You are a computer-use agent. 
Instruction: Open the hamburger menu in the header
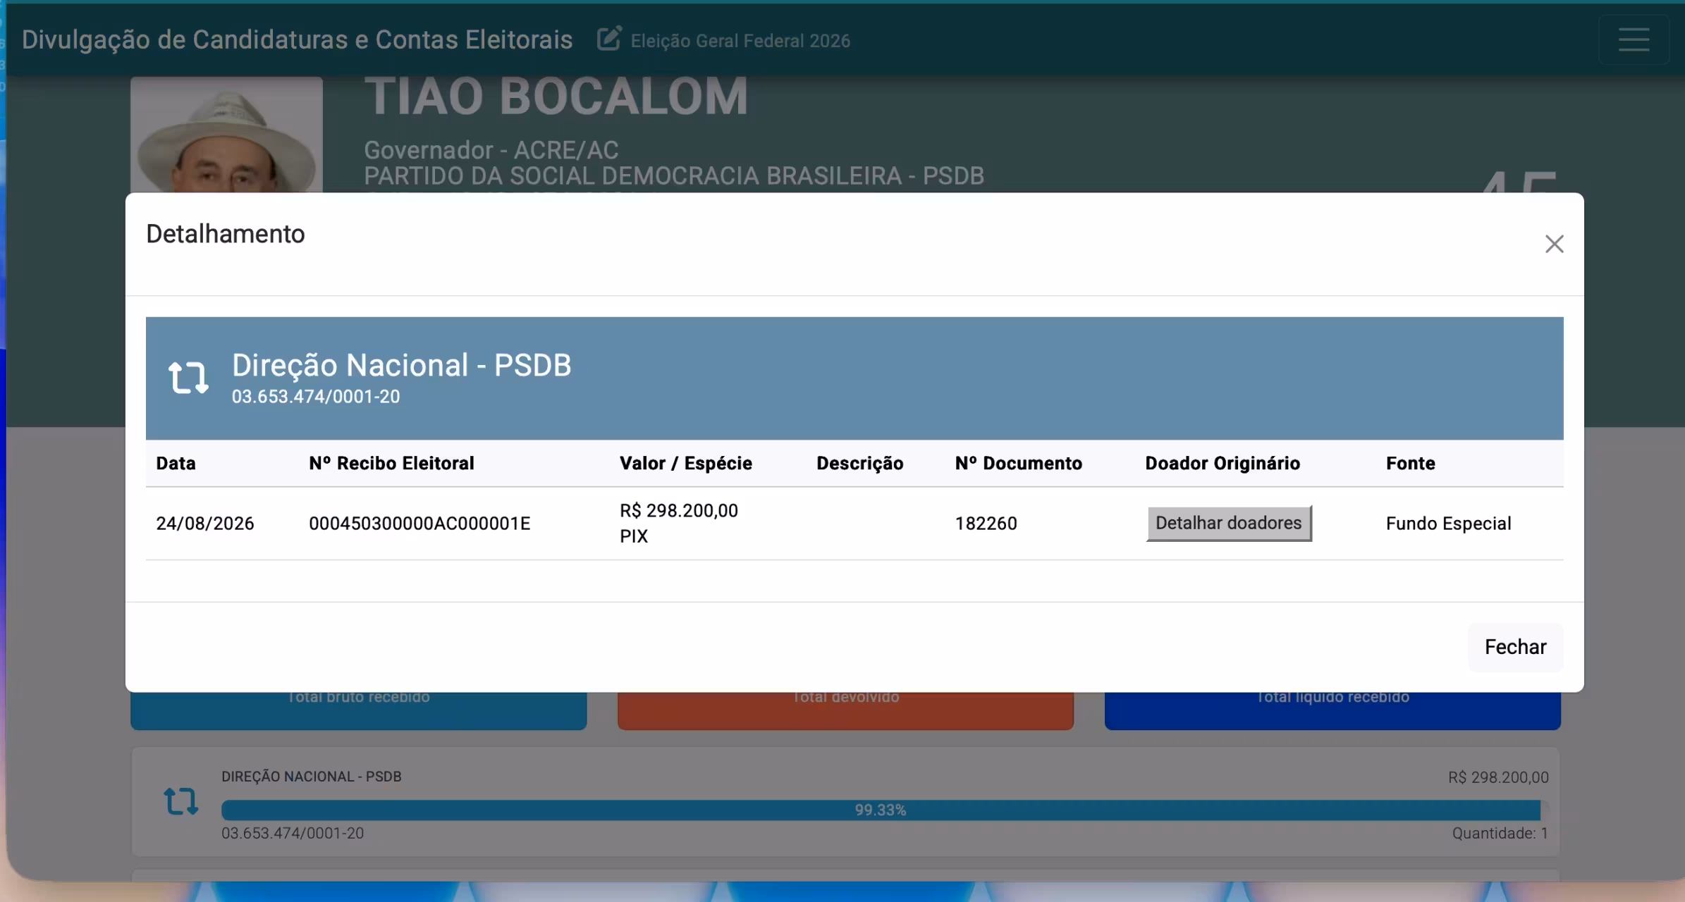point(1634,39)
